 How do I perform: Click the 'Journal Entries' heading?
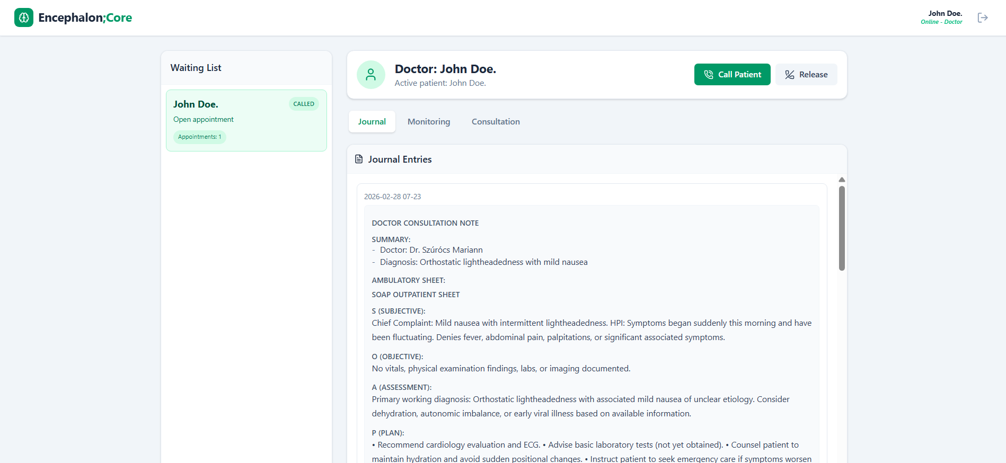tap(400, 159)
